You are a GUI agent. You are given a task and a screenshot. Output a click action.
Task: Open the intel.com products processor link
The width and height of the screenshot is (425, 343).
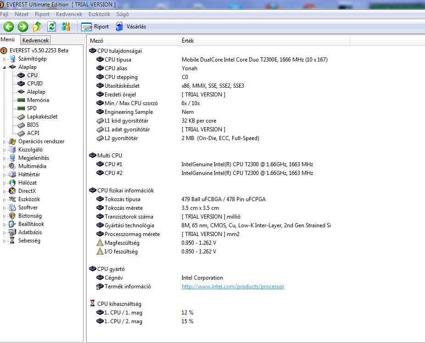click(233, 287)
